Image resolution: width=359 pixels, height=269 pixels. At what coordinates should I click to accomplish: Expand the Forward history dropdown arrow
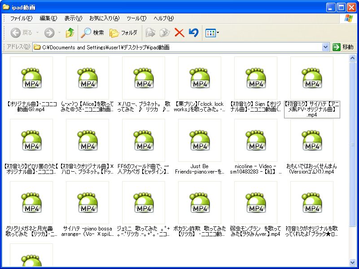(60, 33)
